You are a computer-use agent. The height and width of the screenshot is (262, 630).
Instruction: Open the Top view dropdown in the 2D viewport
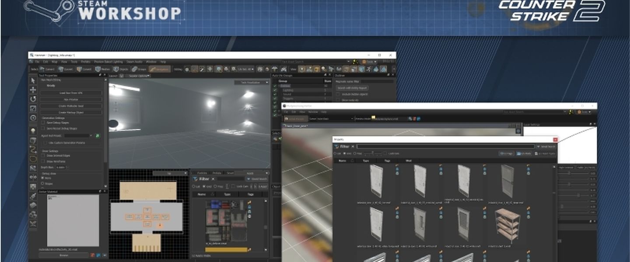(x=170, y=173)
